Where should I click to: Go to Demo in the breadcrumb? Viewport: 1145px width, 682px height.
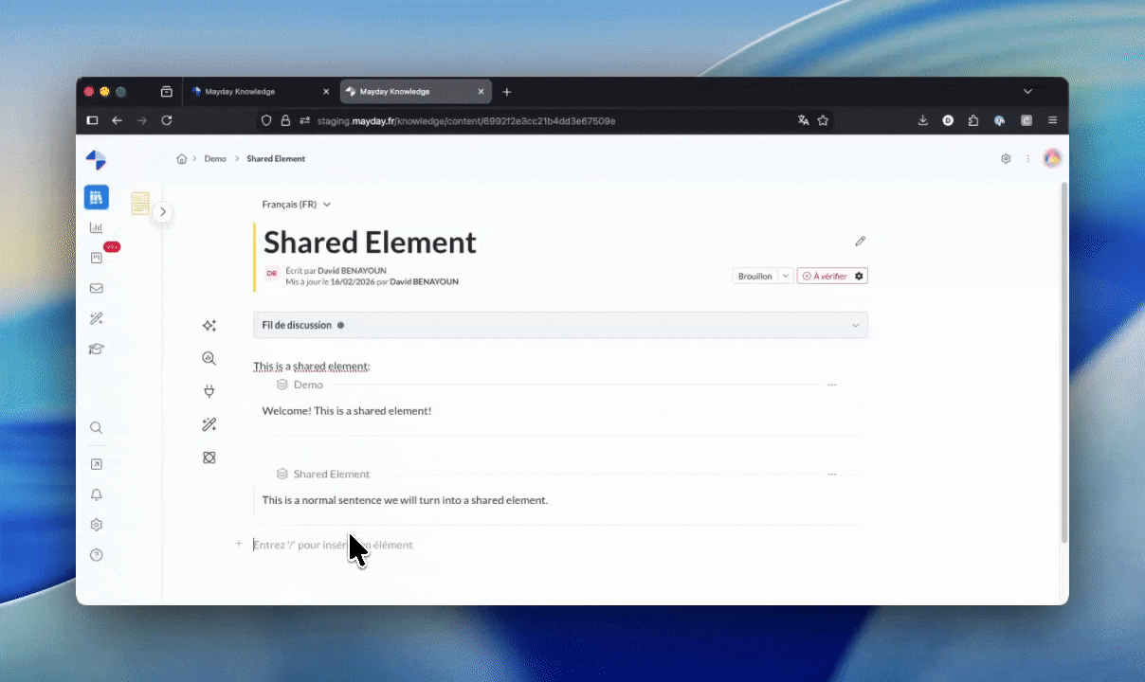click(215, 159)
